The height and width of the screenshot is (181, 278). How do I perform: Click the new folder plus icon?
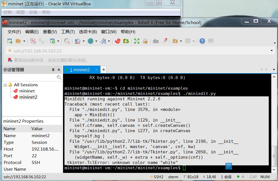click(x=175, y=41)
